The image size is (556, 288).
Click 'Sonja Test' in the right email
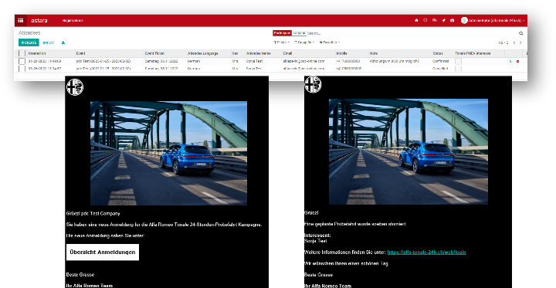pos(316,241)
